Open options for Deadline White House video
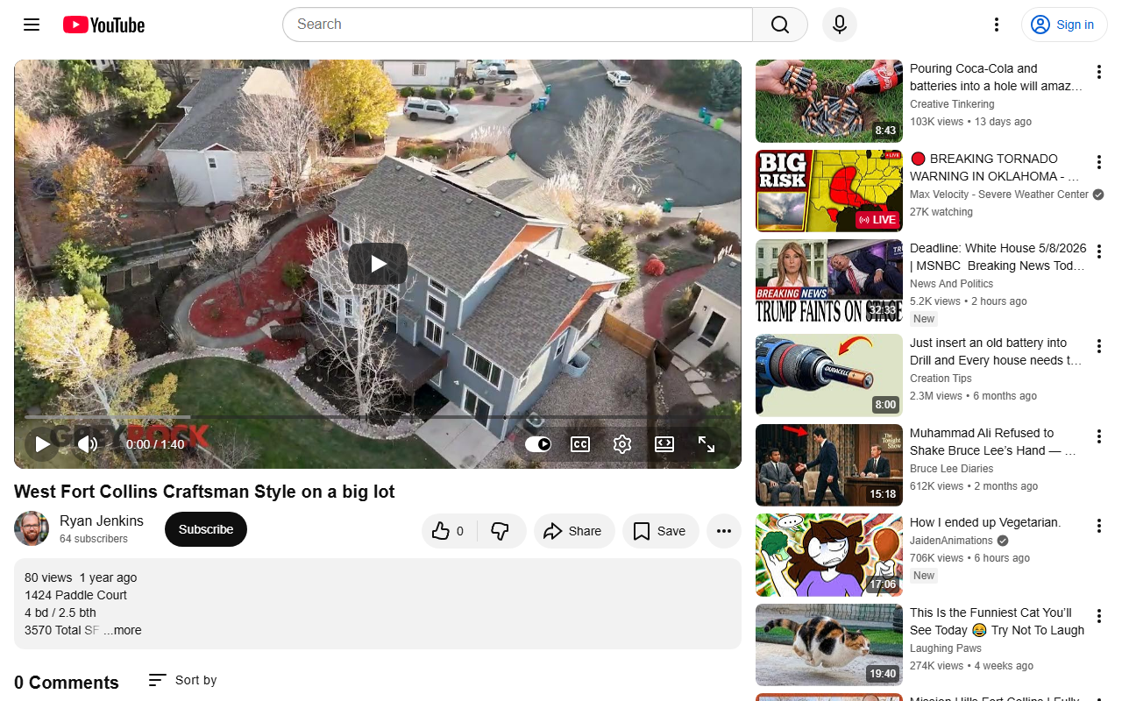1122x701 pixels. 1098,251
